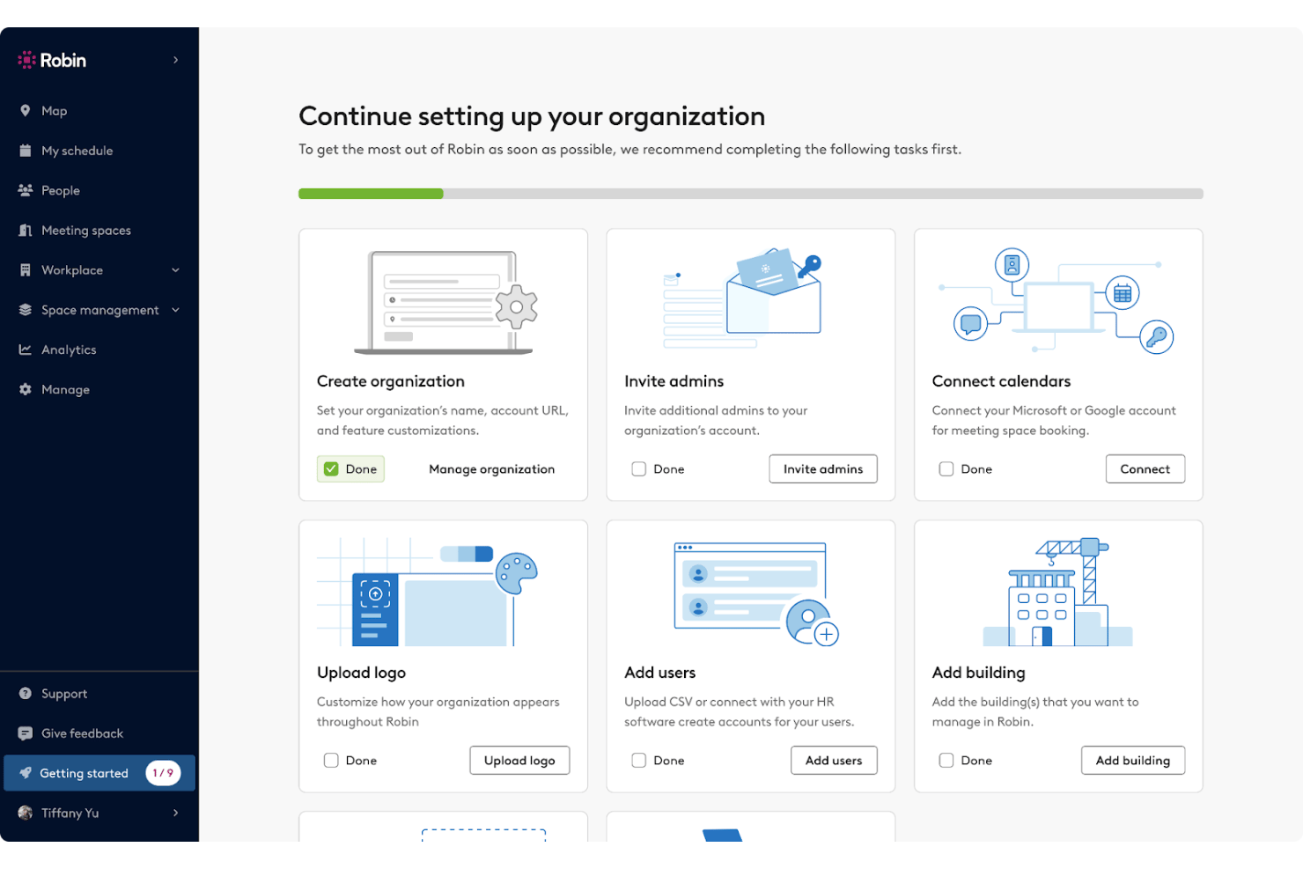The image size is (1303, 869).
Task: Expand the Space management submenu arrow
Action: click(176, 310)
